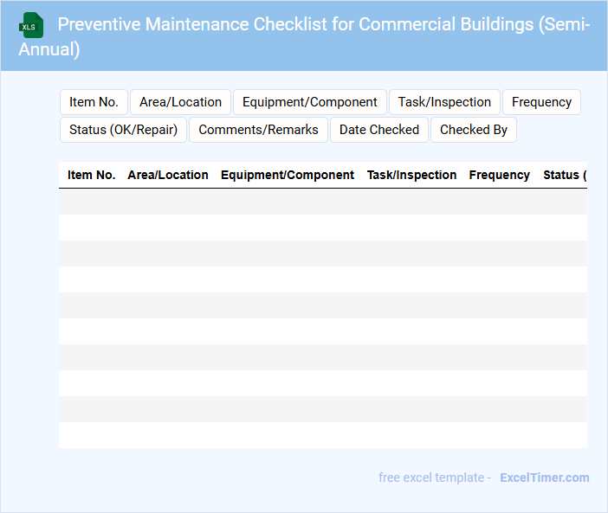Screen dimensions: 608x513
Task: Click the Item No. column header
Action: point(91,175)
